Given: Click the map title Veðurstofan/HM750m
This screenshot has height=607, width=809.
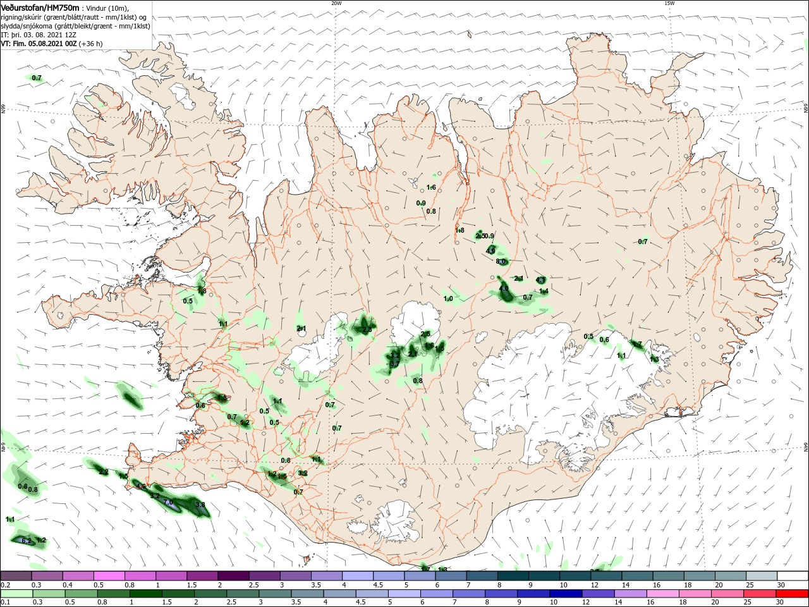Looking at the screenshot, I should pos(40,8).
